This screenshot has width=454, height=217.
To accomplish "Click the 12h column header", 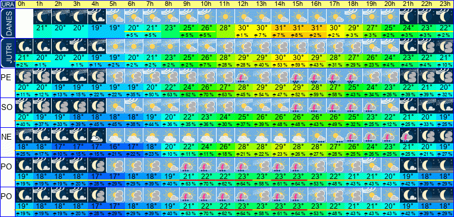I will (x=244, y=4).
